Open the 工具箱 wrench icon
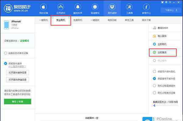 click(x=129, y=7)
